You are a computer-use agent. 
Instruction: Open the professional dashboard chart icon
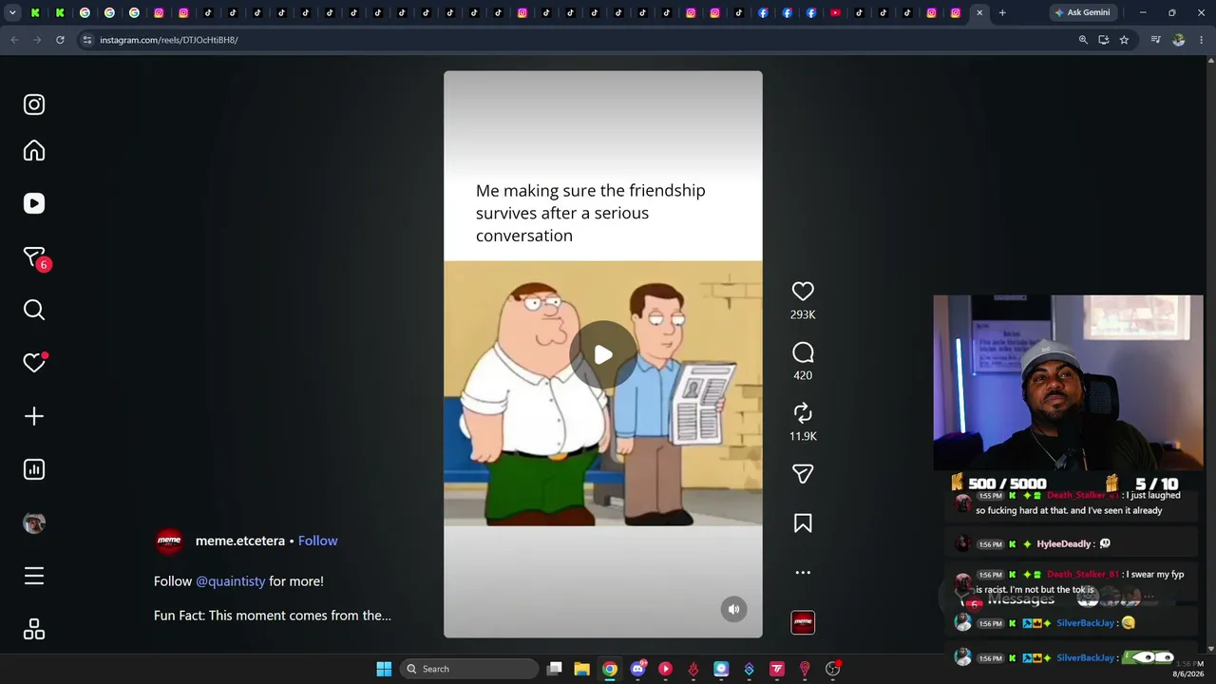[x=34, y=469]
